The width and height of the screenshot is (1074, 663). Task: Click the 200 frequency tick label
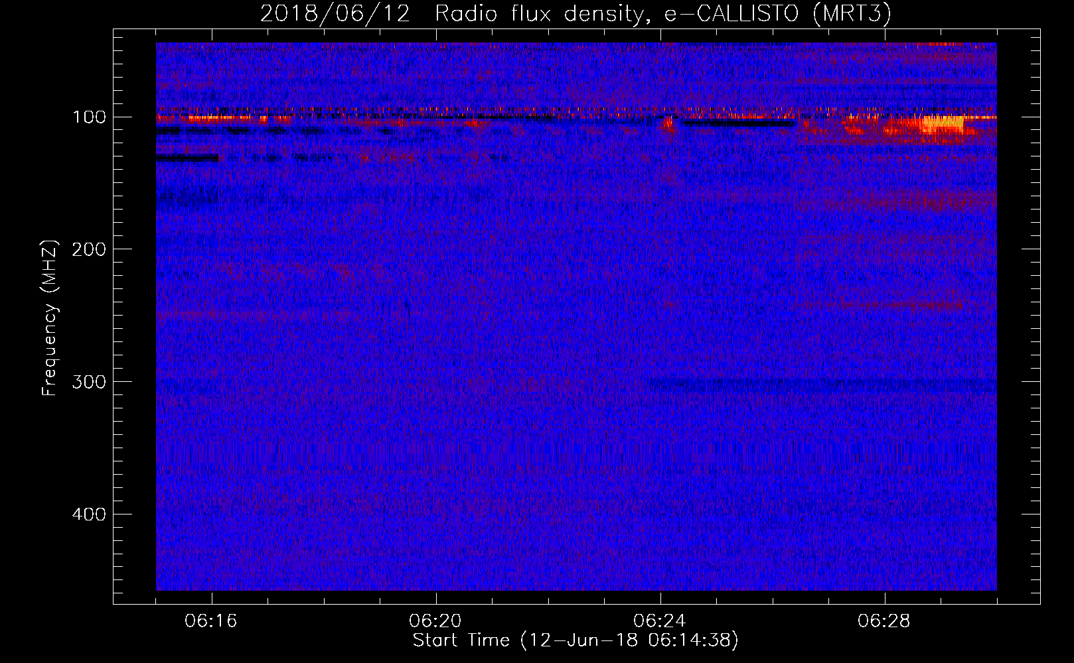(x=89, y=250)
